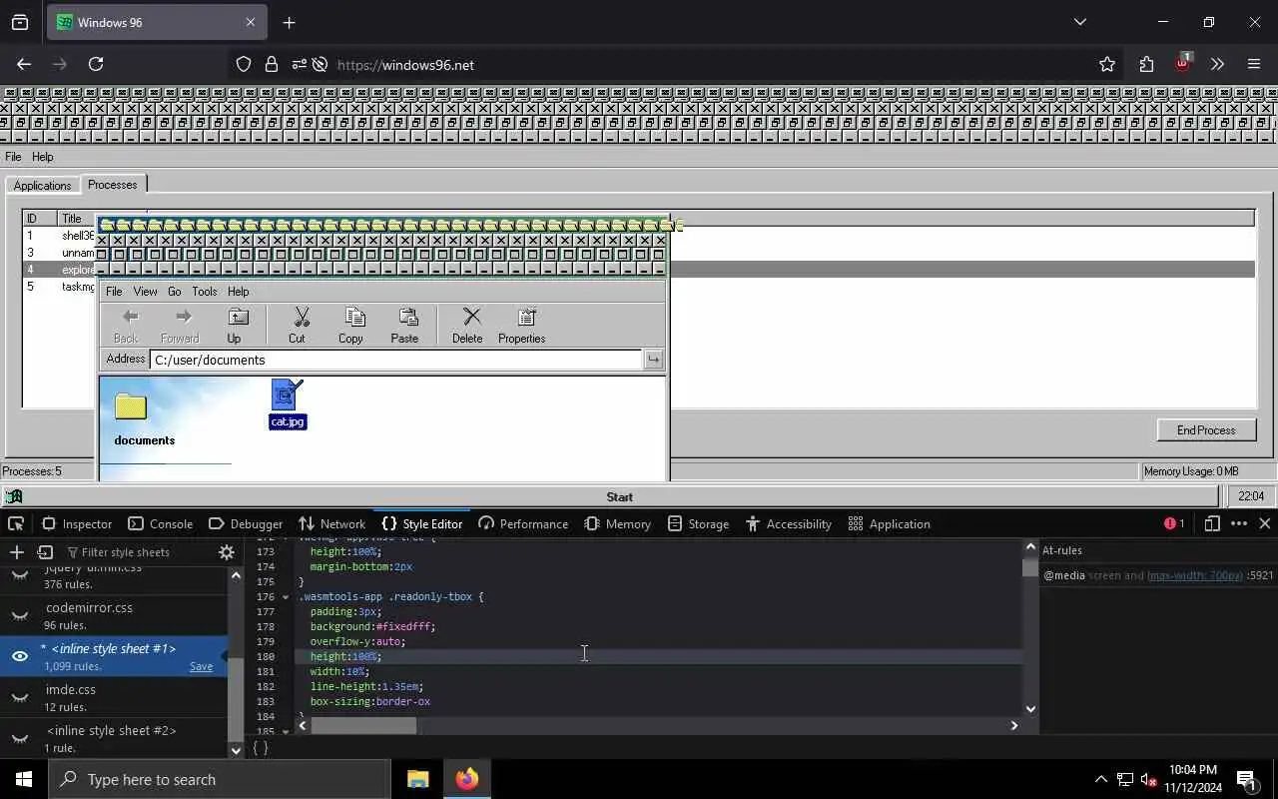Click the Copy icon in the explorer toolbar
Image resolution: width=1278 pixels, height=799 pixels.
pyautogui.click(x=353, y=318)
